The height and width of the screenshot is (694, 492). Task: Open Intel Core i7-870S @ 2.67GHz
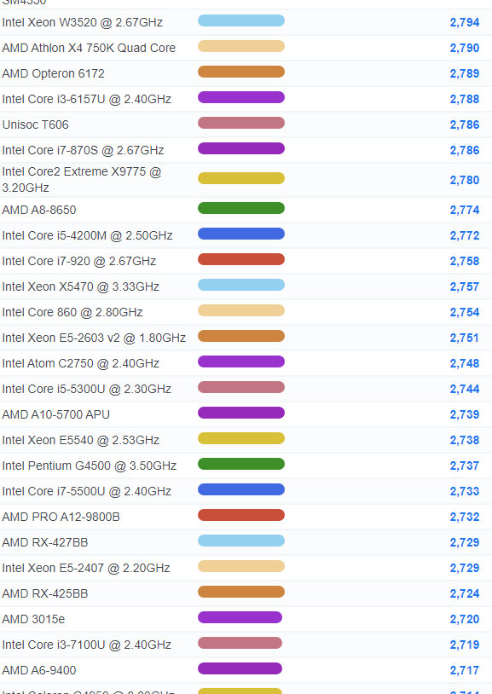83,151
